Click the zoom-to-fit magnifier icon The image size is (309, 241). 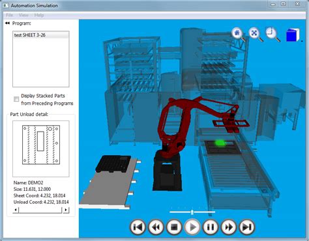[256, 34]
